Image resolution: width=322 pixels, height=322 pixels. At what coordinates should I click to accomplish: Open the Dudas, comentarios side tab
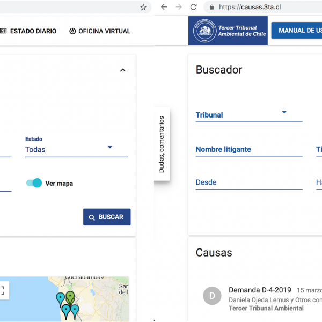(162, 144)
